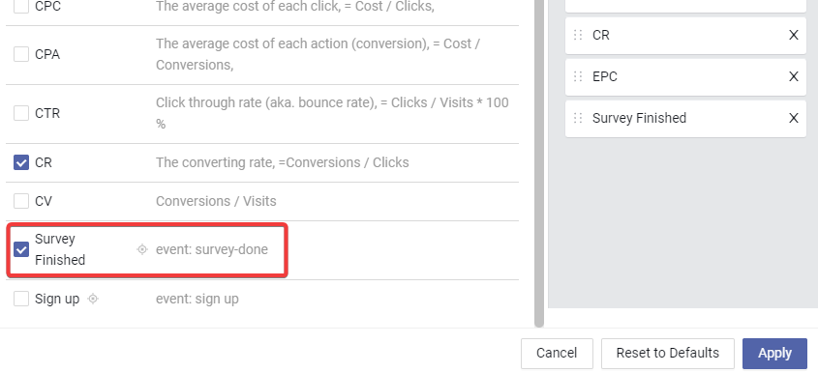This screenshot has height=373, width=818.
Task: Remove CR from the selected columns list
Action: click(794, 35)
